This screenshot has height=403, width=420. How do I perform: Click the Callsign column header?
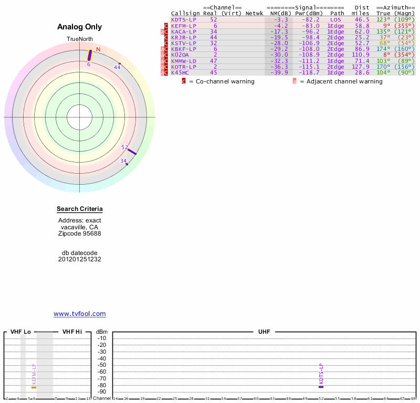183,13
